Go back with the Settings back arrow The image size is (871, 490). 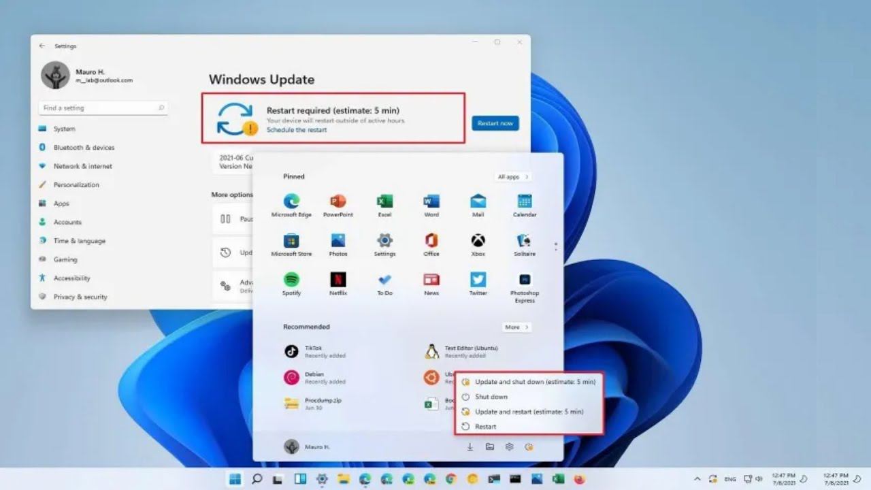(42, 46)
